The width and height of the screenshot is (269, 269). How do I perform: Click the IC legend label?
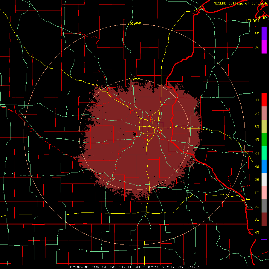pos(256,193)
